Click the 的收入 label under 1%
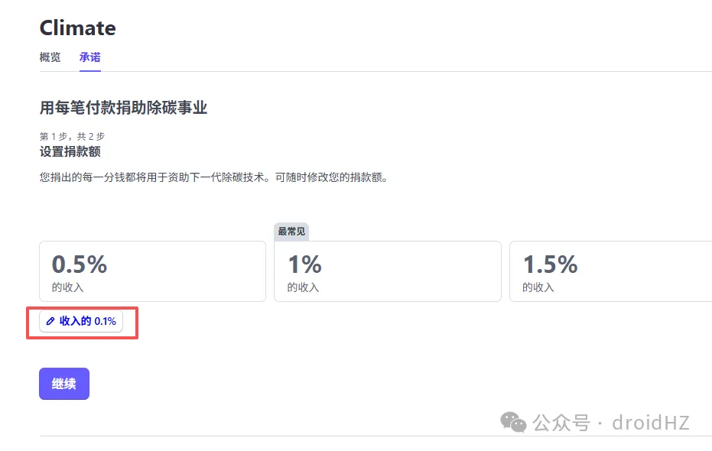 [x=303, y=288]
